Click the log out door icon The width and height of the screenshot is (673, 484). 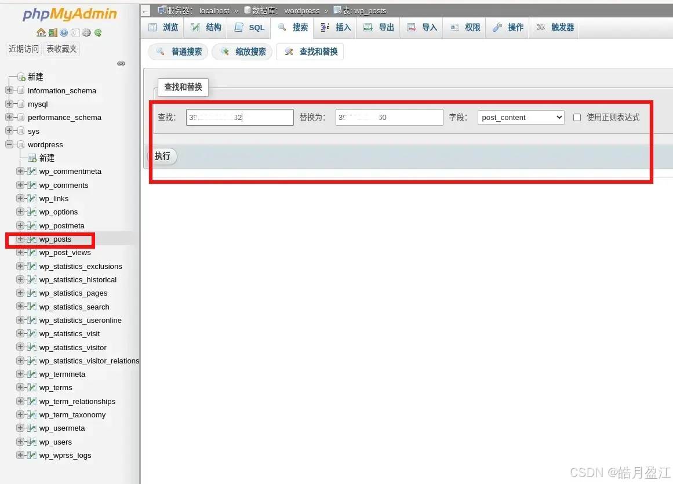click(53, 32)
